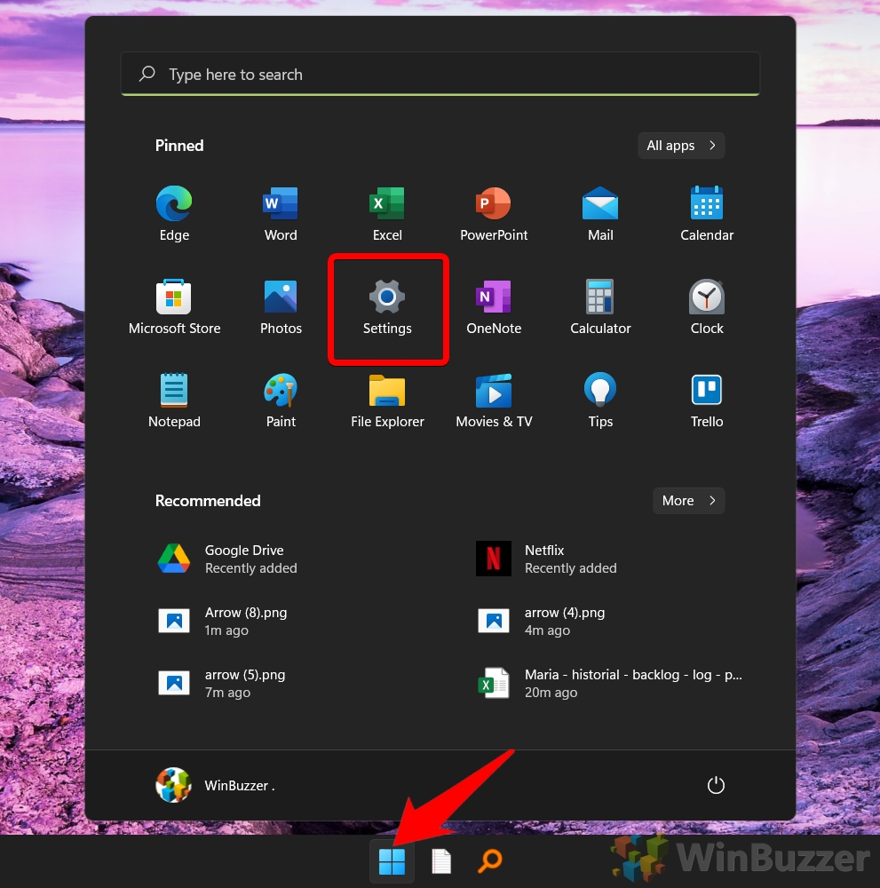Screen dimensions: 880x888
Task: Click the magnifier icon in search box
Action: pyautogui.click(x=147, y=74)
